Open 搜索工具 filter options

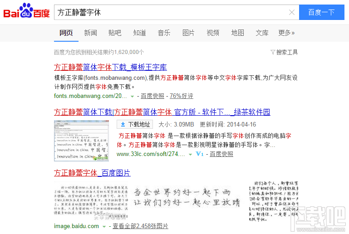point(284,52)
